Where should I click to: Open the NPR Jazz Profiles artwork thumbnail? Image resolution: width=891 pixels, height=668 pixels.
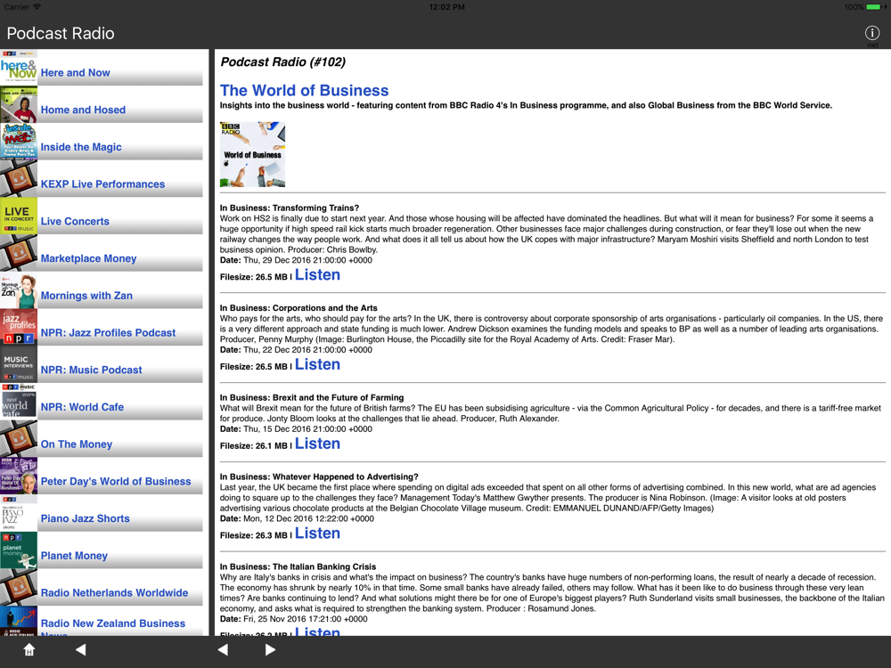19,327
